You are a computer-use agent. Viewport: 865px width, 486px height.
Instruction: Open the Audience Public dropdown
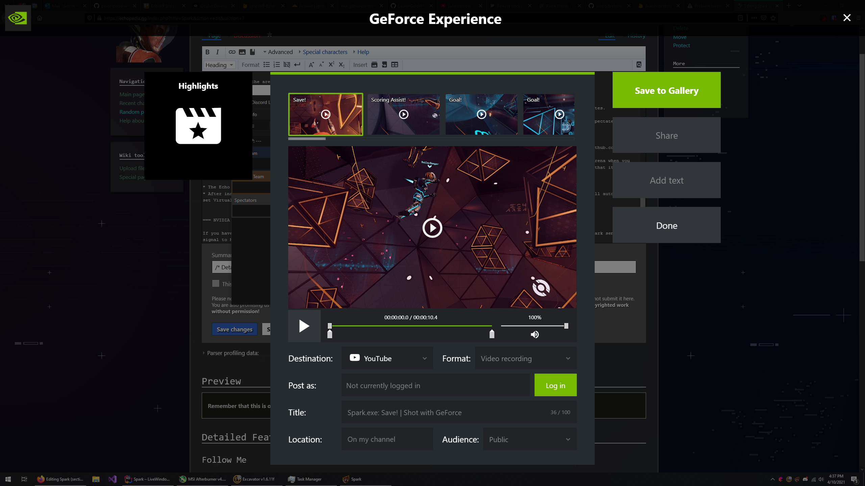(x=529, y=439)
